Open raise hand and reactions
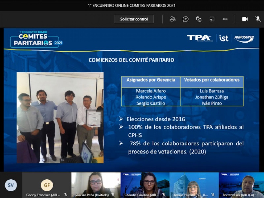Viewport: 264px width, 198px height. pos(199,19)
